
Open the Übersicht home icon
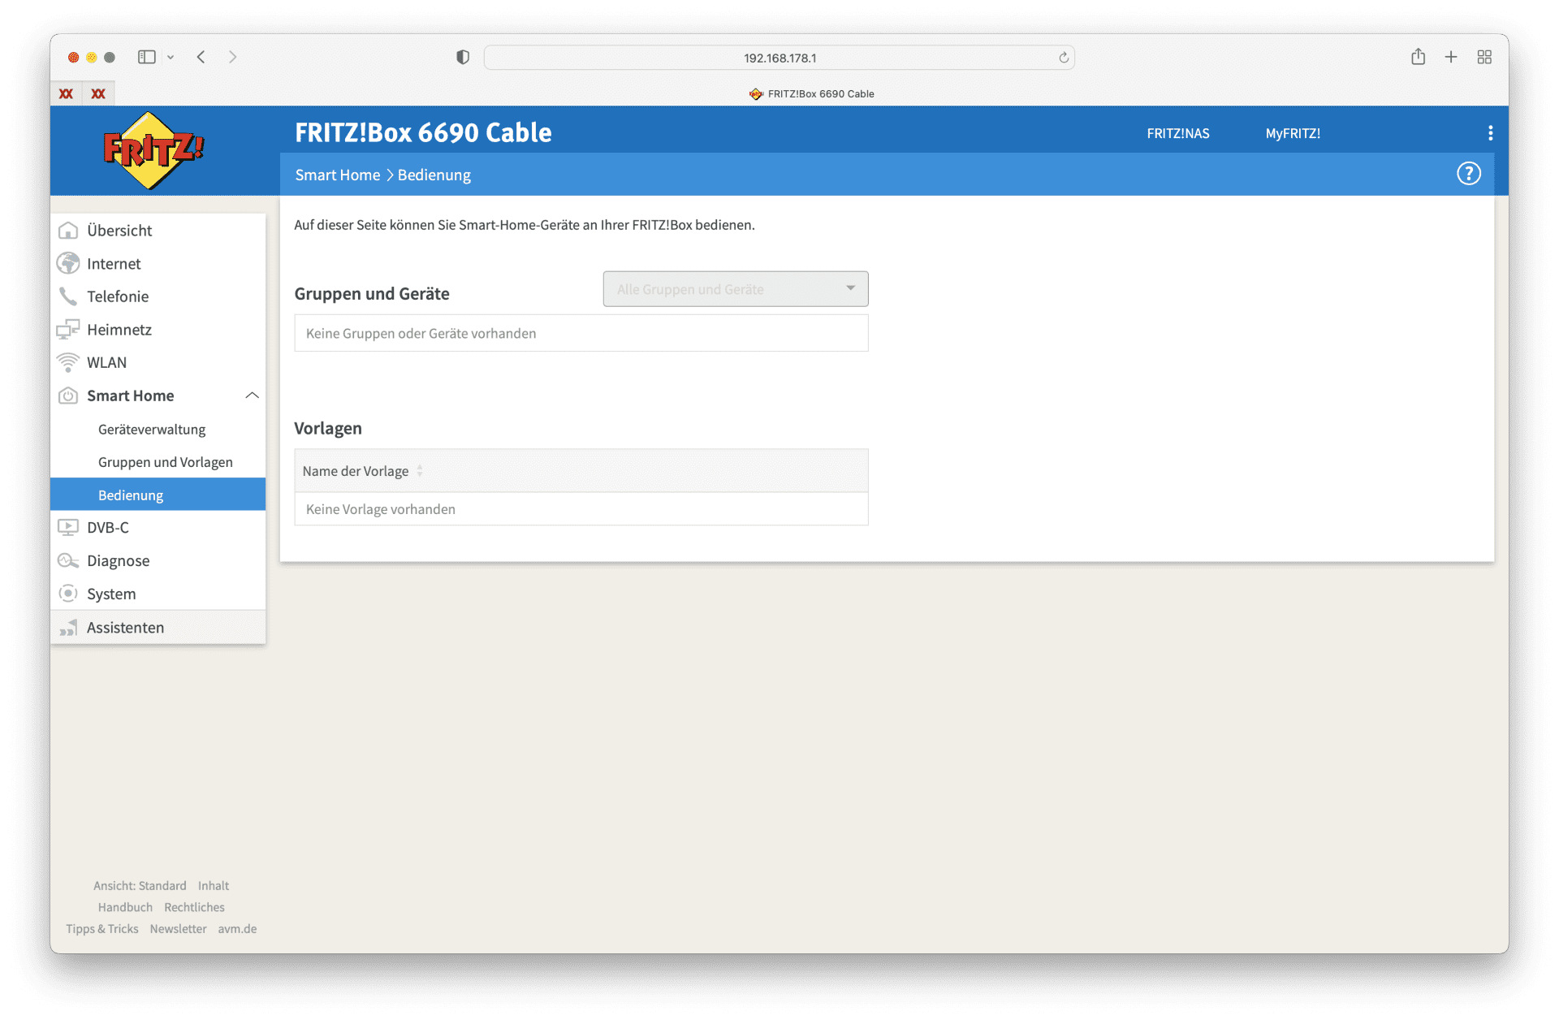[68, 231]
